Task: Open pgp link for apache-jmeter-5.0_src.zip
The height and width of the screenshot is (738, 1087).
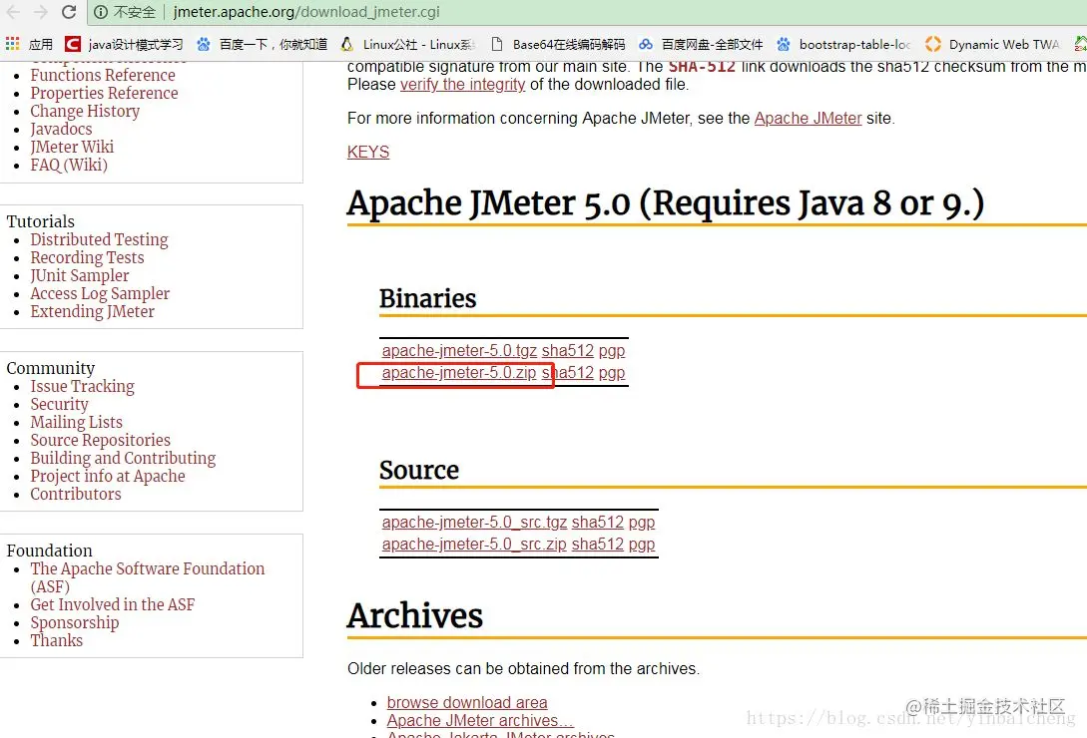Action: (642, 545)
